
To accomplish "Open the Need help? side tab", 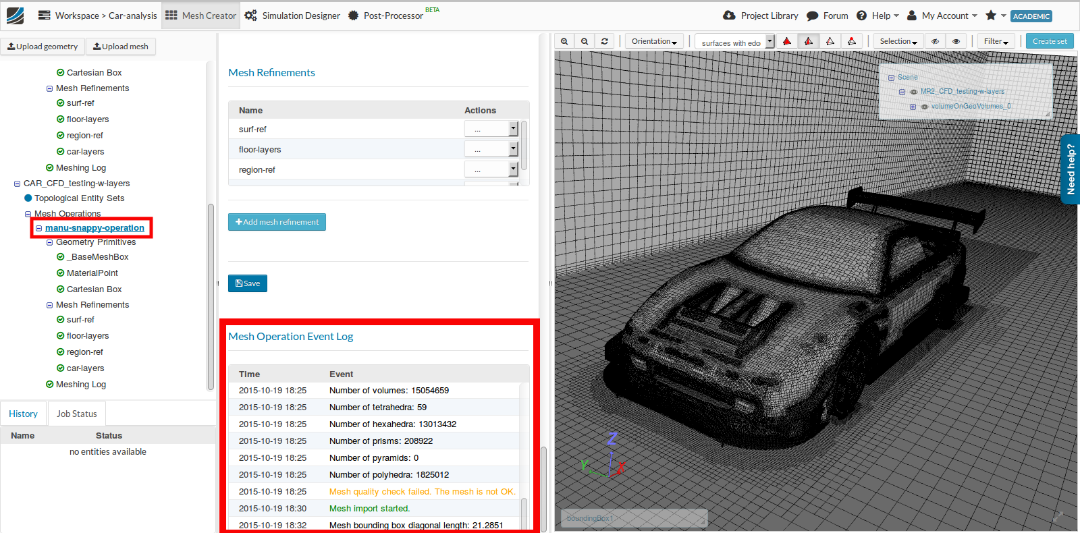I will [1070, 169].
